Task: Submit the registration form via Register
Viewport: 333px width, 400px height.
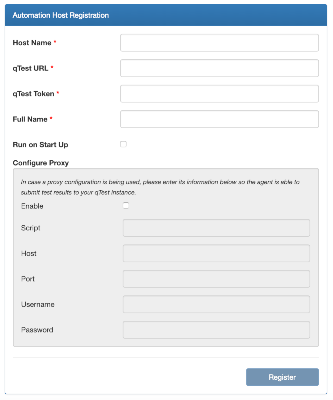Action: (x=282, y=377)
